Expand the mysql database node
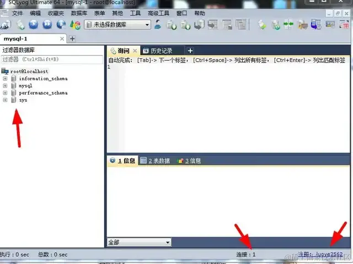 [5, 86]
